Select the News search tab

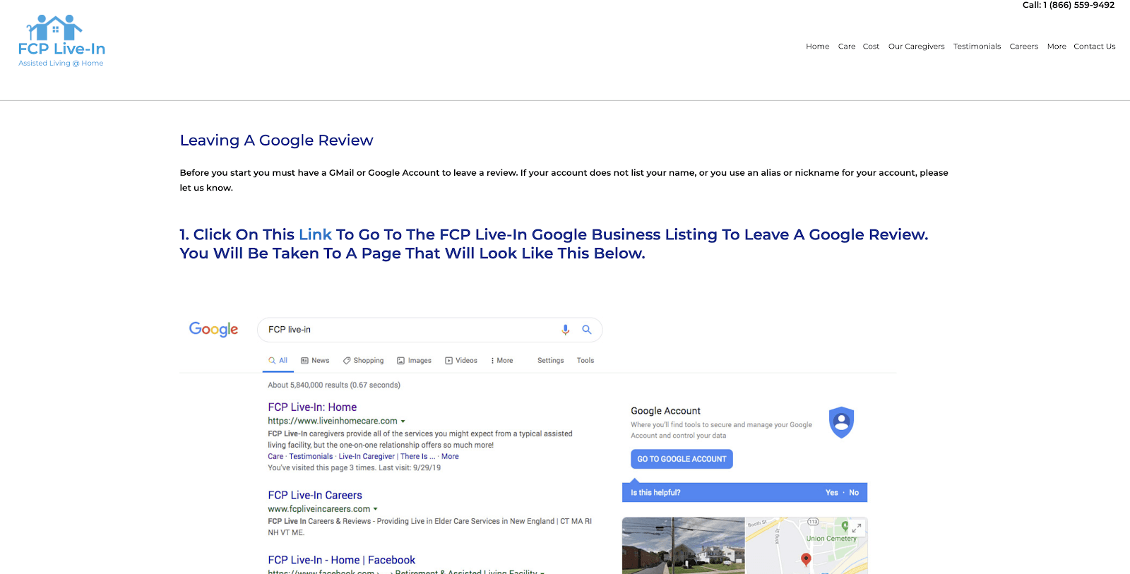coord(315,361)
